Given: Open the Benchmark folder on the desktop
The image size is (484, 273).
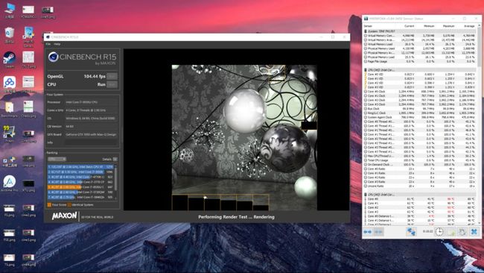Looking at the screenshot, I should tap(9, 109).
